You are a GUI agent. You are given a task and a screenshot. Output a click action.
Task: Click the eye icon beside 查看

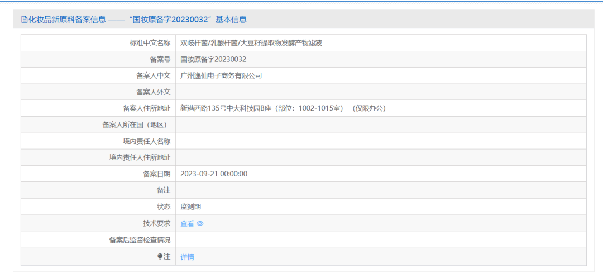click(200, 223)
